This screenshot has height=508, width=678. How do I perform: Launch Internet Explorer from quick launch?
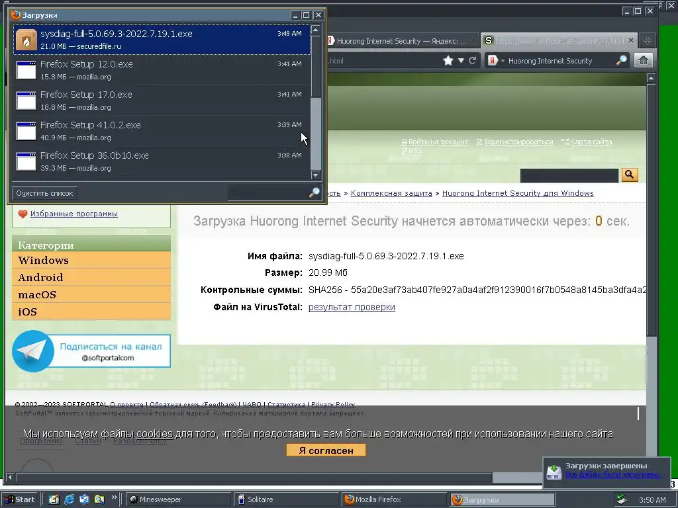pyautogui.click(x=69, y=499)
